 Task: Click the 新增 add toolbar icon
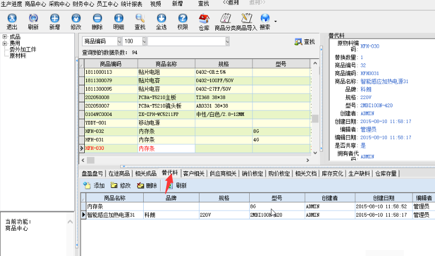click(x=55, y=22)
